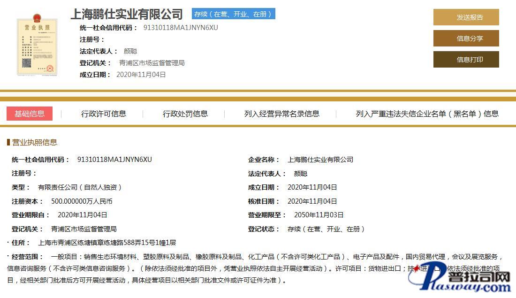This screenshot has width=516, height=298.
Task: Click the 发送报告 button
Action: (466, 17)
